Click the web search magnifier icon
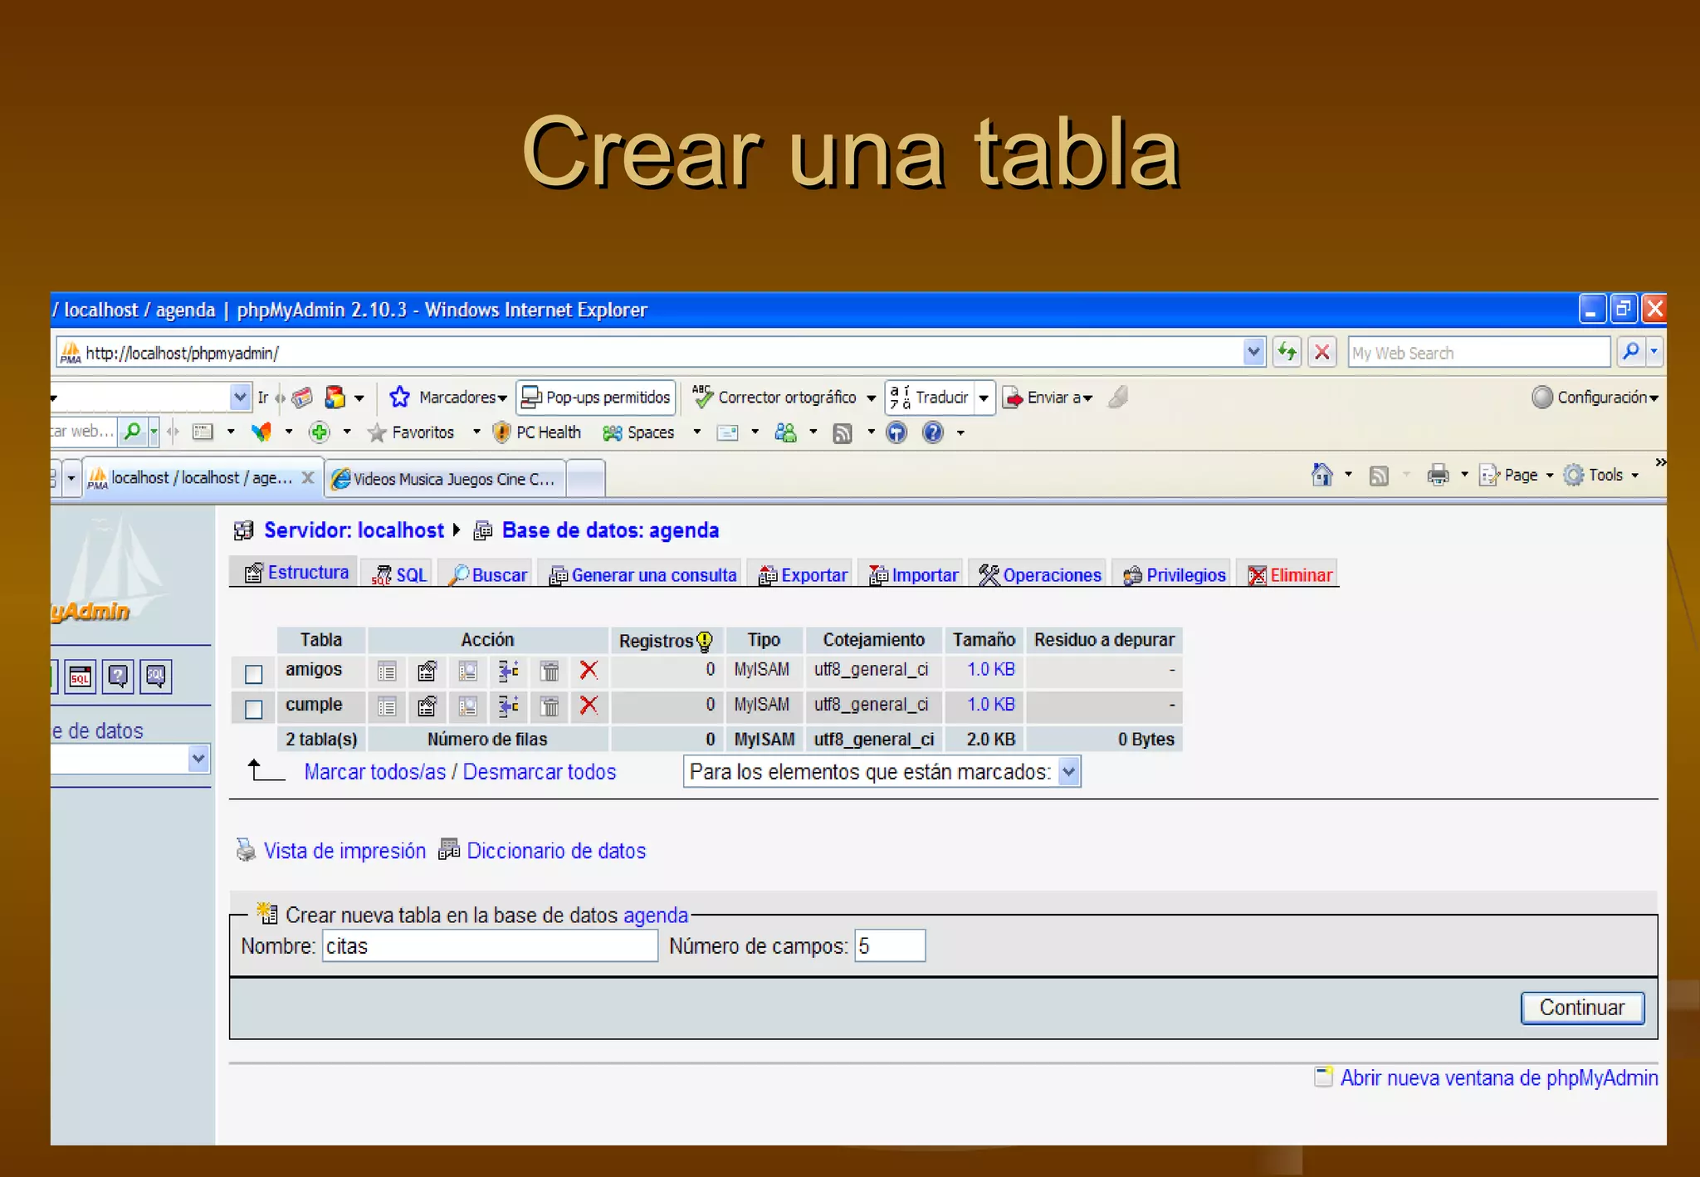The width and height of the screenshot is (1700, 1177). (x=1630, y=352)
